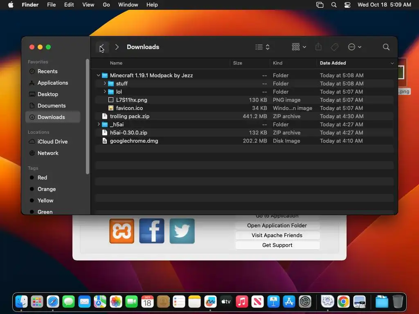Click the Facebook icon in the XAMPP window

tap(151, 231)
